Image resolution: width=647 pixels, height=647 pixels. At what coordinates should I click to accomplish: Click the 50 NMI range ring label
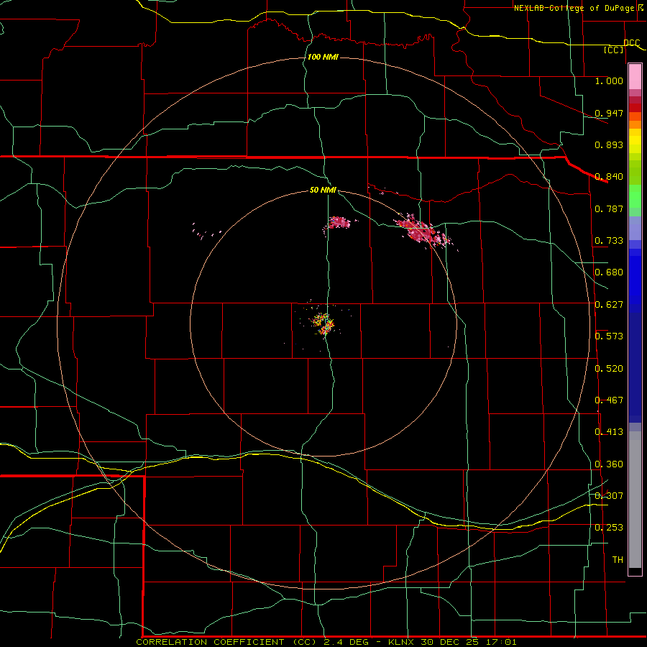click(x=323, y=190)
